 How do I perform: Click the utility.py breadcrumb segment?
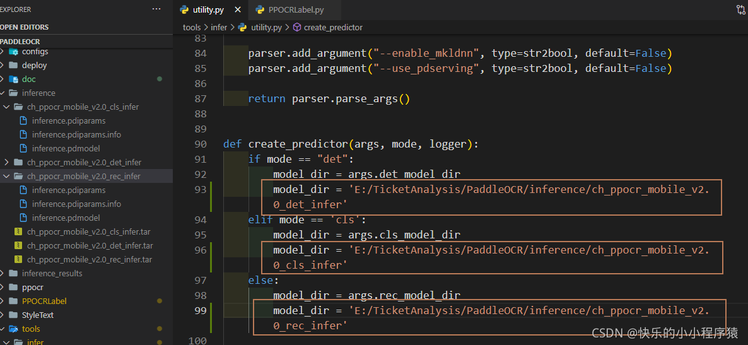267,28
